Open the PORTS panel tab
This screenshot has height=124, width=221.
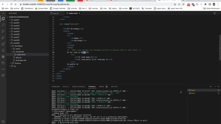coord(103,86)
